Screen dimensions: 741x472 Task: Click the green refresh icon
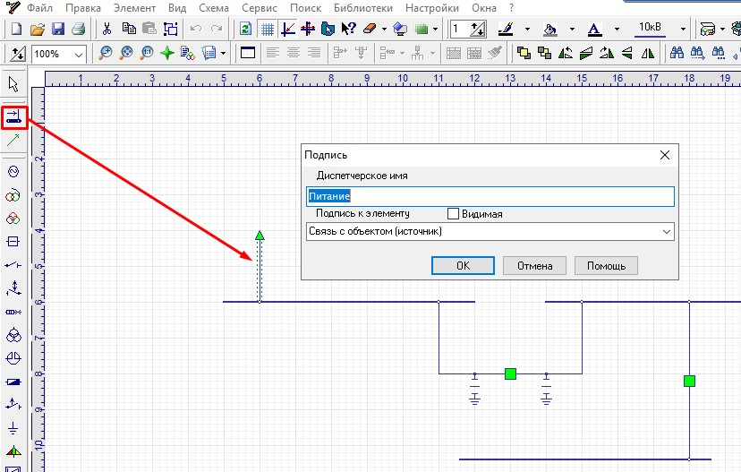[x=245, y=30]
